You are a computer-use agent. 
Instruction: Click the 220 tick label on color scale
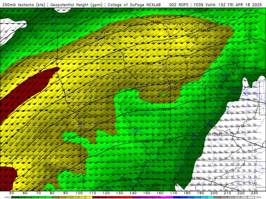pyautogui.click(x=241, y=193)
